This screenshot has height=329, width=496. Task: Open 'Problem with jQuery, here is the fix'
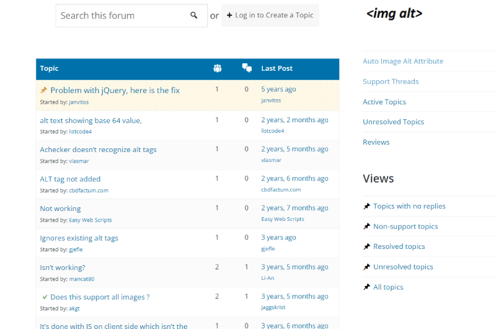click(115, 90)
